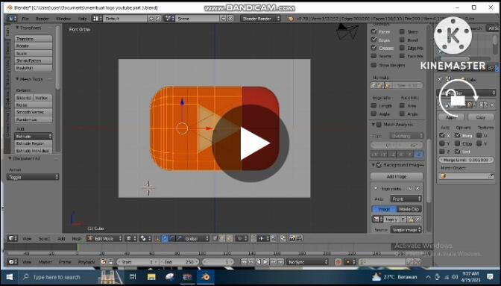Image resolution: width=501 pixels, height=286 pixels.
Task: Click the Rotate button
Action: [x=34, y=46]
